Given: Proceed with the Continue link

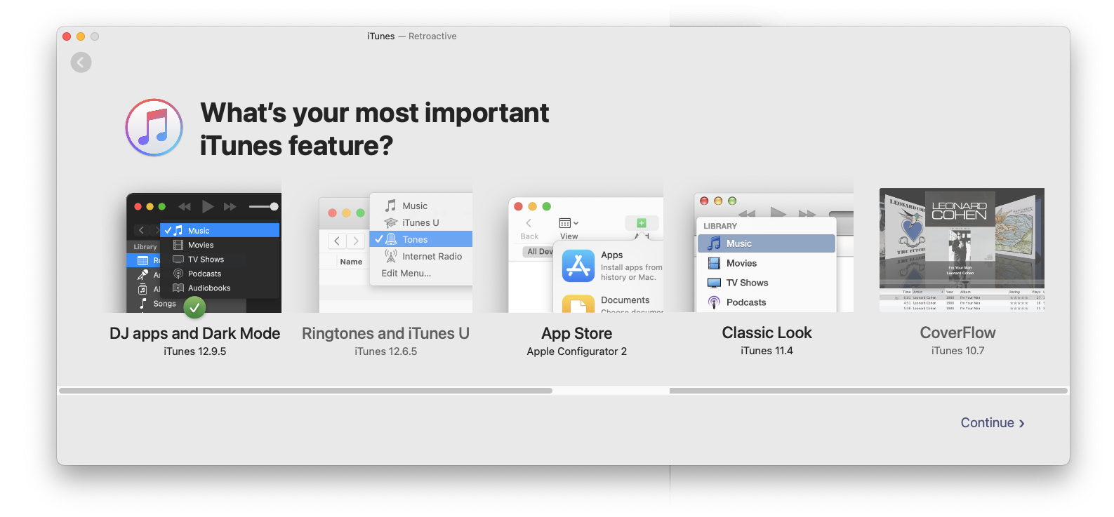Looking at the screenshot, I should (x=993, y=423).
